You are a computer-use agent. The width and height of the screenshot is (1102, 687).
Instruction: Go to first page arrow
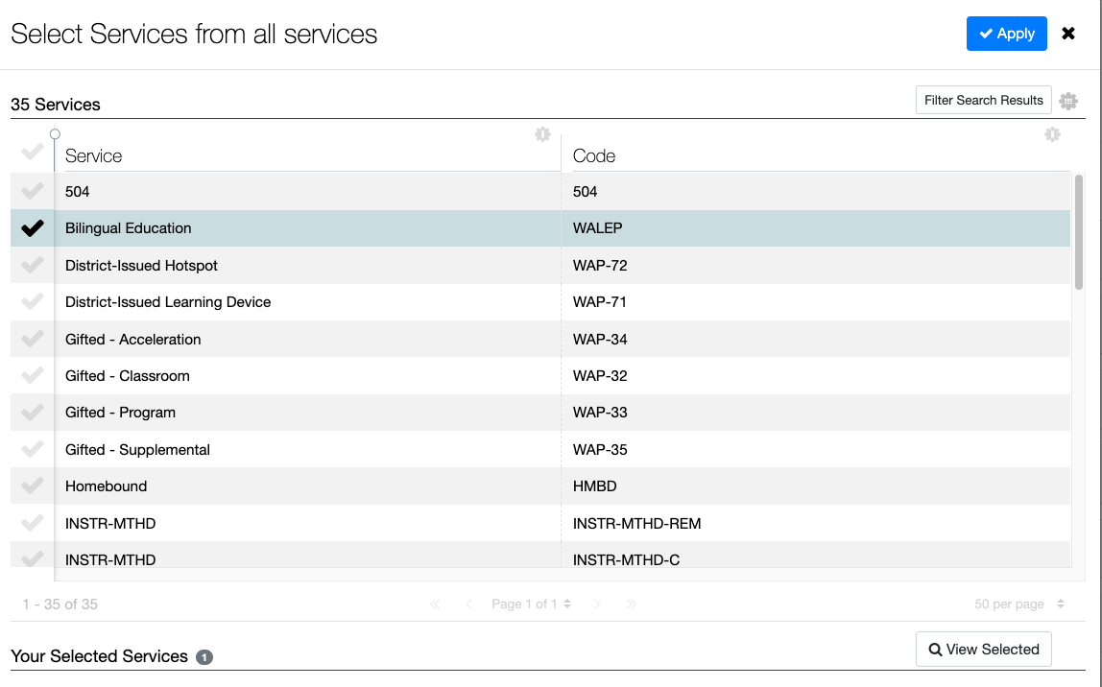point(435,604)
